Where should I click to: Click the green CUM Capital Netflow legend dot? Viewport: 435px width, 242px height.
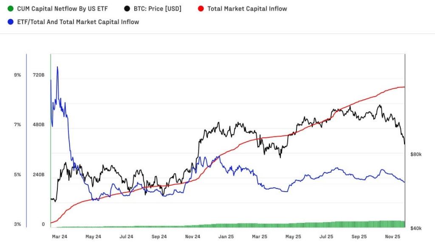(11, 8)
